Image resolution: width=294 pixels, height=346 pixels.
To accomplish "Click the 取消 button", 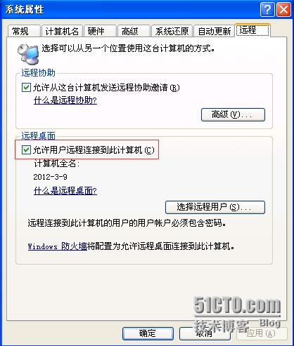I will pyautogui.click(x=205, y=333).
